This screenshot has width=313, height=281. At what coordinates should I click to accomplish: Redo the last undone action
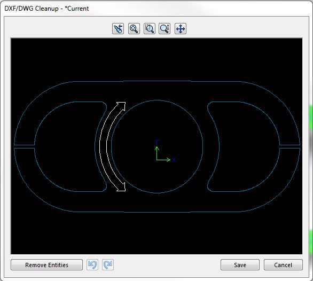point(108,265)
